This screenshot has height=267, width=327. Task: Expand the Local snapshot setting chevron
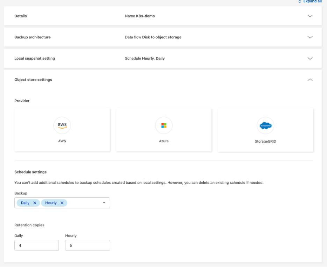[x=310, y=59]
